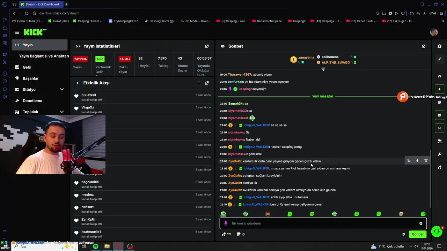Expand the Stüdyo sidebar section

62,90
